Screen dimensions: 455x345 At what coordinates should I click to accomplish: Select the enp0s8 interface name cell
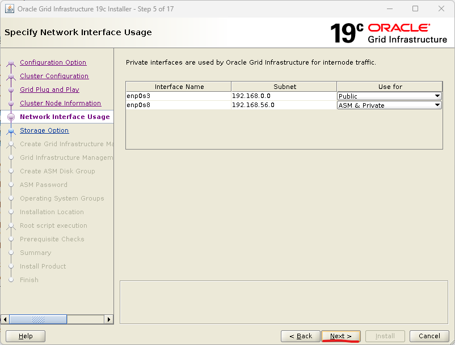(179, 105)
